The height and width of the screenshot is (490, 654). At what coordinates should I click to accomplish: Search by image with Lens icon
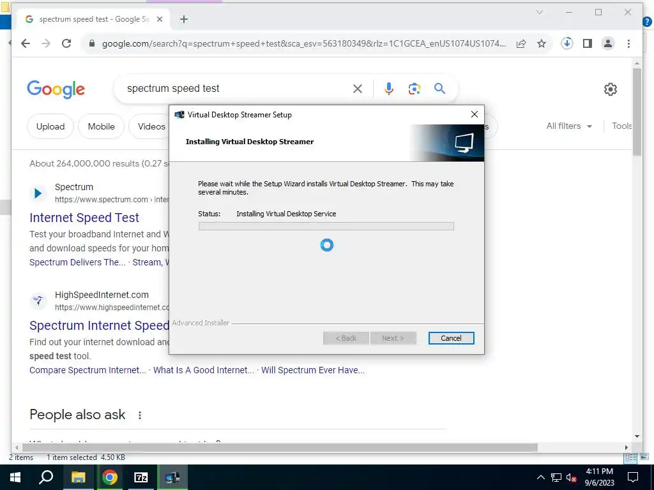(414, 88)
